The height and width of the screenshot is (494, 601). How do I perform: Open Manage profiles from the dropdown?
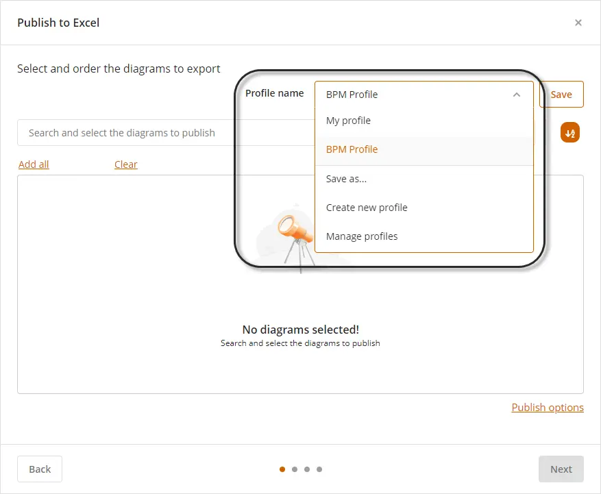coord(424,236)
